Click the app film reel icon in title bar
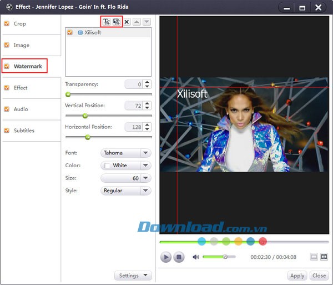 (x=9, y=7)
